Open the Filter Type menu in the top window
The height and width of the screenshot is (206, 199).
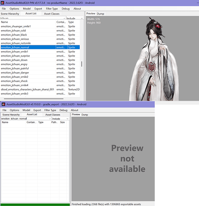[52, 9]
